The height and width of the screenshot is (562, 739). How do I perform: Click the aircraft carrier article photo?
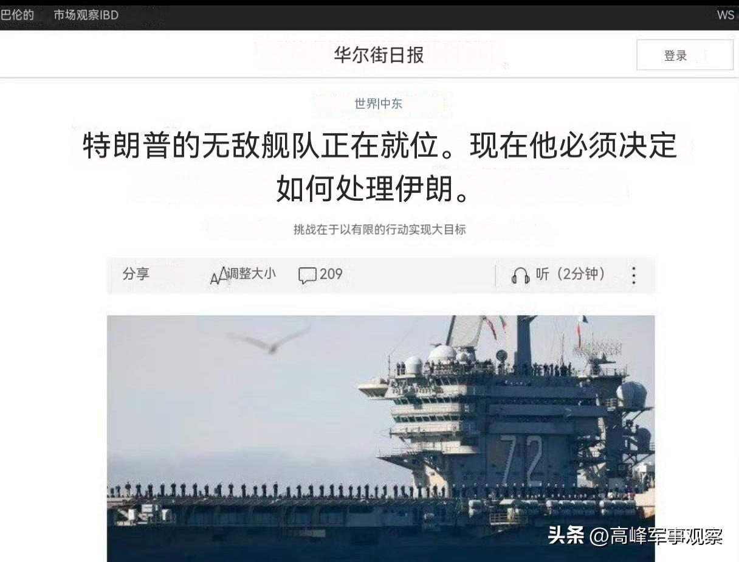tap(381, 438)
